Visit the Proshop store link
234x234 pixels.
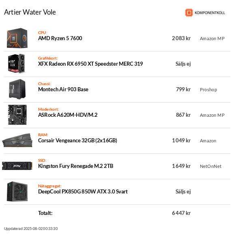[x=208, y=90]
